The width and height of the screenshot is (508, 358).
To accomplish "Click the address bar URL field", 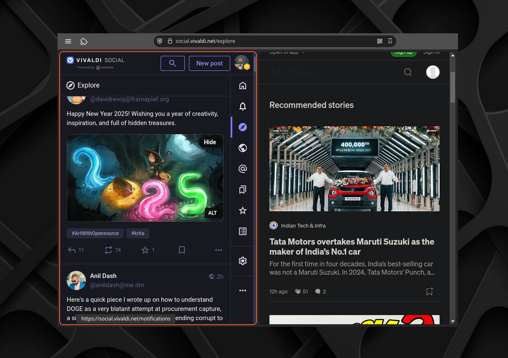I will coord(275,41).
